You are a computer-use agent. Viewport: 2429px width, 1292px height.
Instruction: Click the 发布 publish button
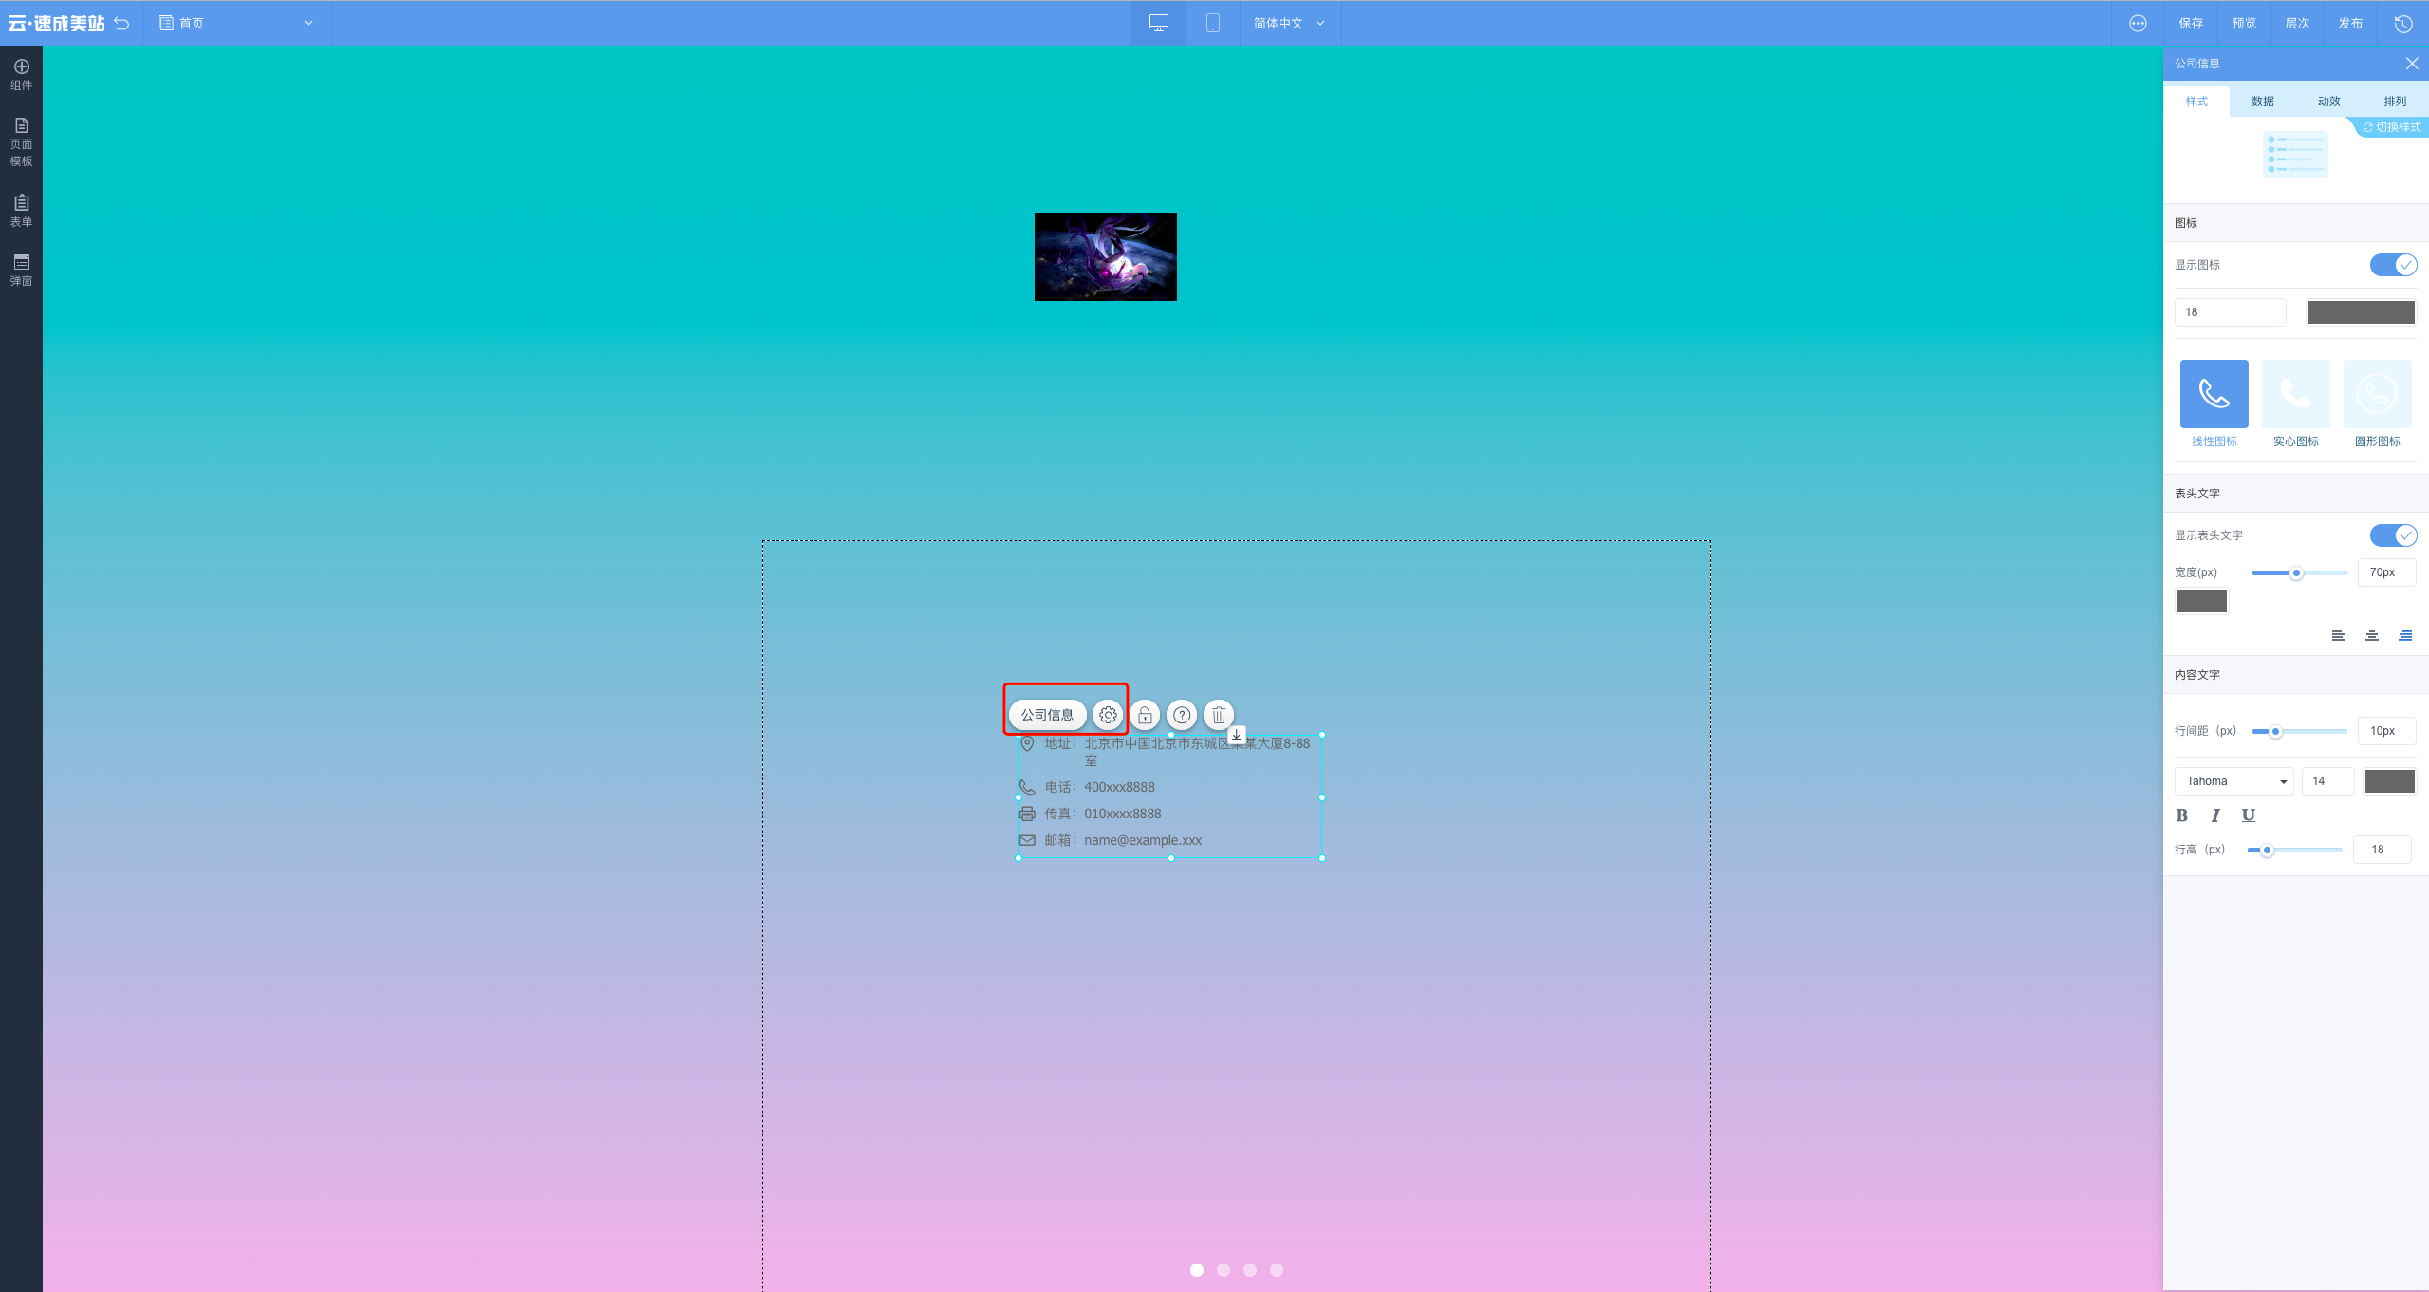coord(2350,23)
